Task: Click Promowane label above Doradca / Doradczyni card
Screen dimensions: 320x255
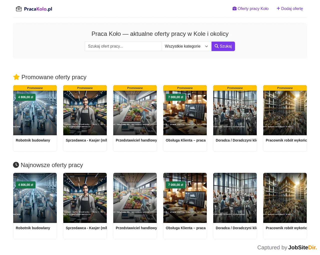Action: 235,88
